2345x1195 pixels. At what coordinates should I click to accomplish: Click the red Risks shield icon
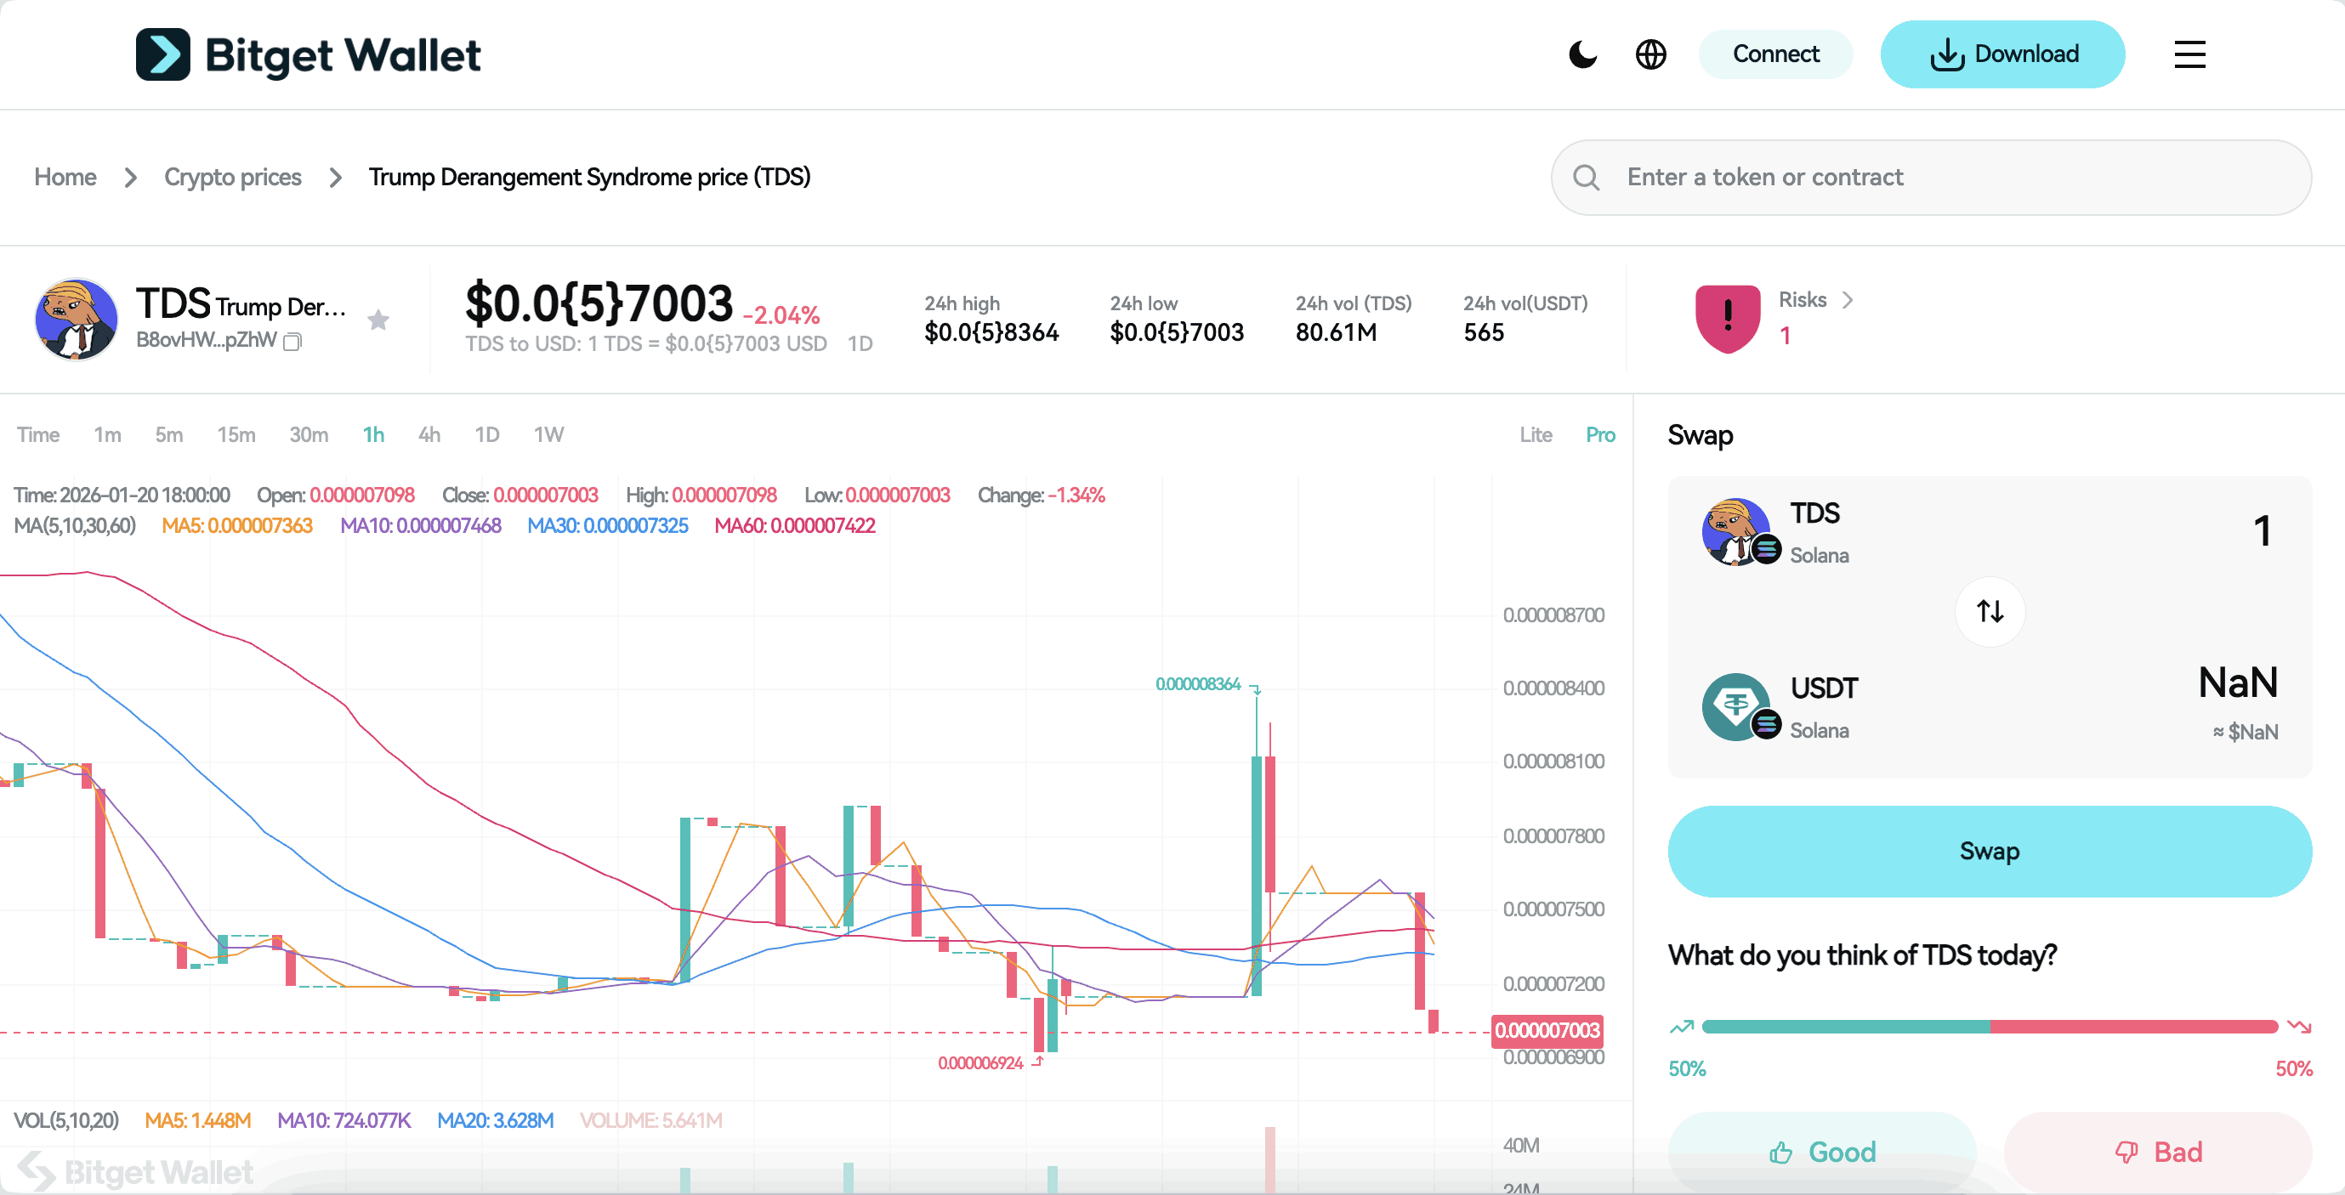coord(1727,318)
